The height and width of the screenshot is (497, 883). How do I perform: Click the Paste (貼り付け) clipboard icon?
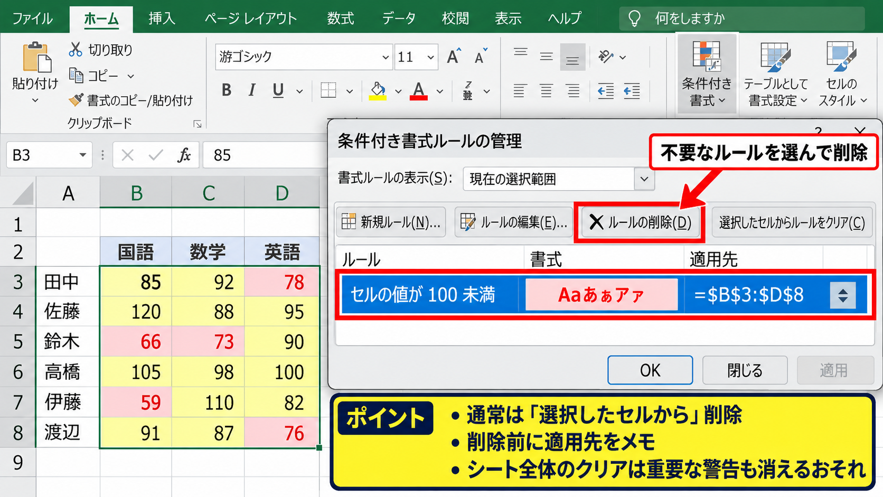(36, 57)
